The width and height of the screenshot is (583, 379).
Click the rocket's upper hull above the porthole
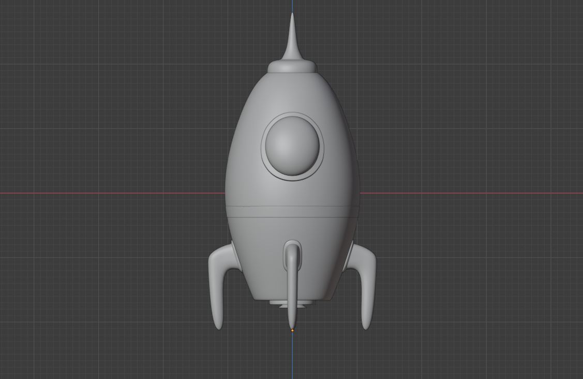292,93
